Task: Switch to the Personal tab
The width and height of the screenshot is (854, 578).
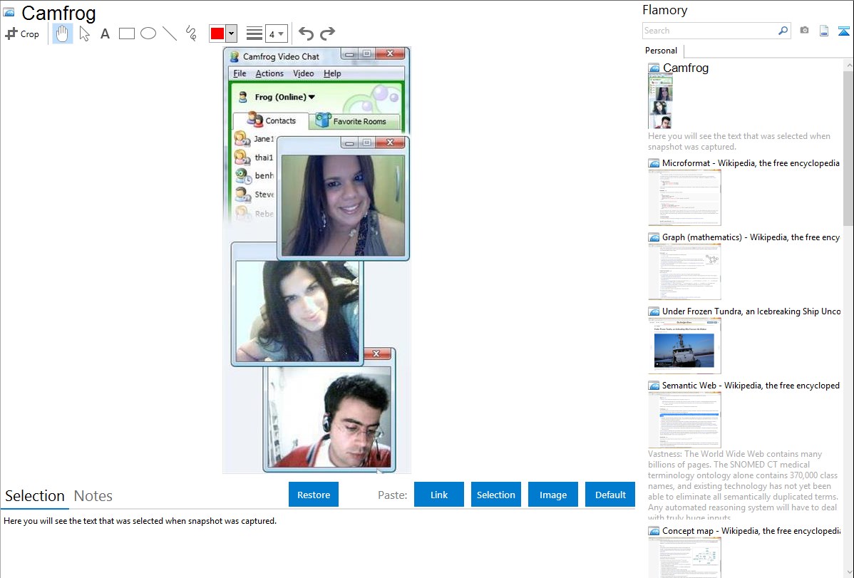Action: (x=662, y=51)
